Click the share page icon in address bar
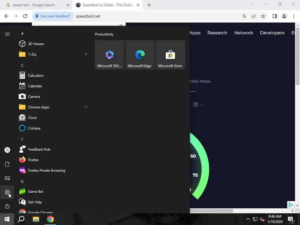The width and height of the screenshot is (300, 225). (254, 16)
